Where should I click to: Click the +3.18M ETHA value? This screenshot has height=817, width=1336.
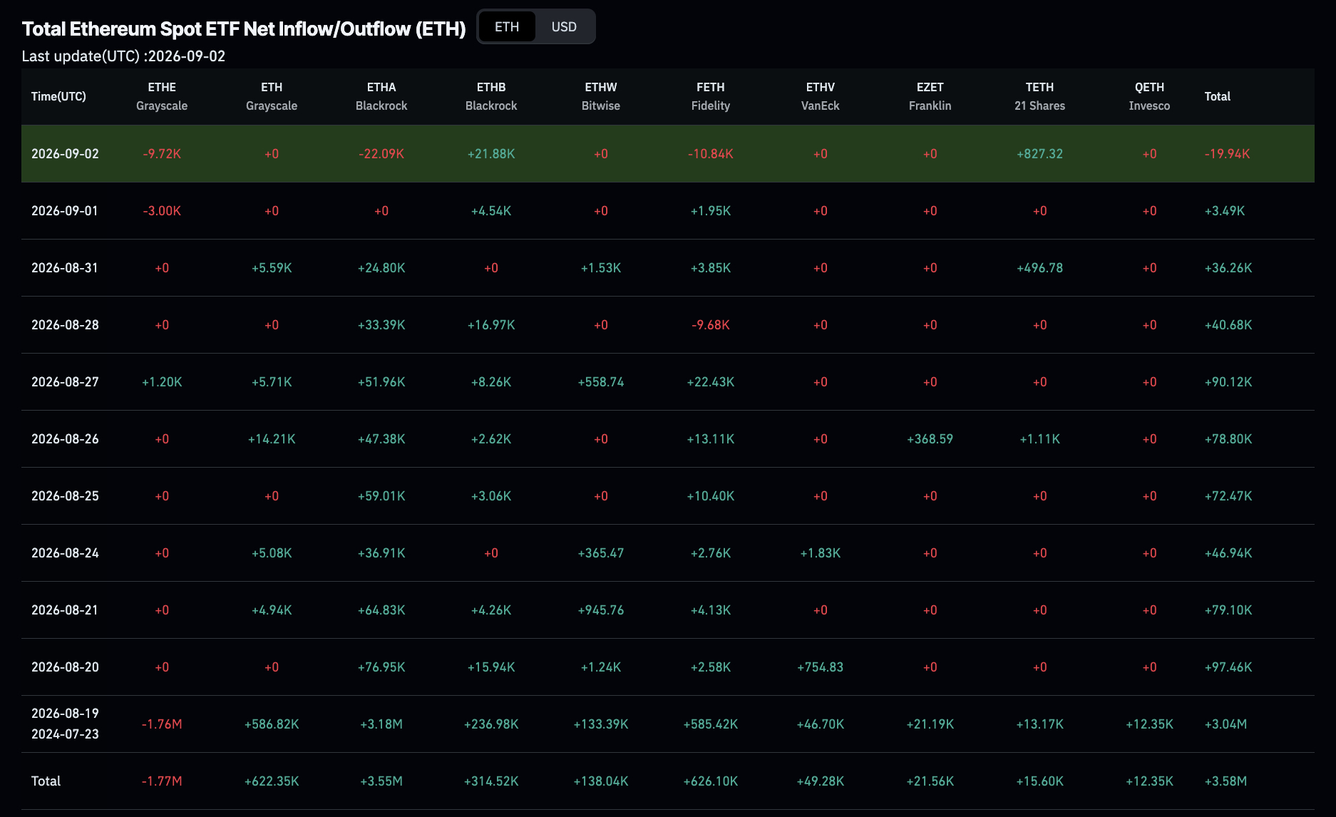coord(381,724)
